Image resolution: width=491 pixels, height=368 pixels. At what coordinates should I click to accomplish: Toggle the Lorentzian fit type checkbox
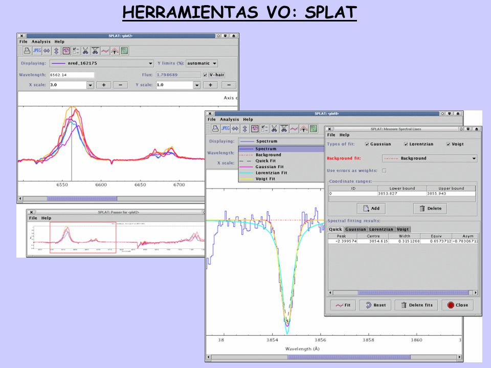pyautogui.click(x=406, y=144)
